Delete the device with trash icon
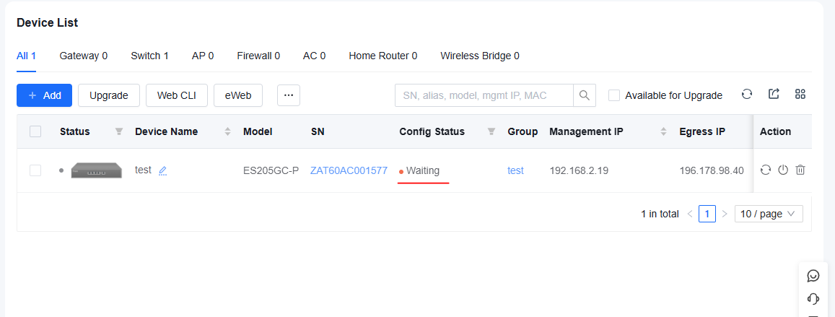This screenshot has width=835, height=317. click(800, 170)
